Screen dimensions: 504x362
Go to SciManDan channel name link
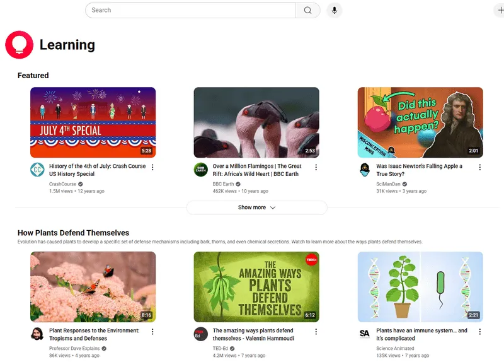point(388,184)
